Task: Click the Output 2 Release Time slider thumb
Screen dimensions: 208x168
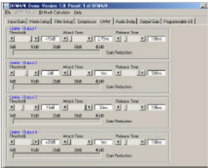Action: click(139, 73)
